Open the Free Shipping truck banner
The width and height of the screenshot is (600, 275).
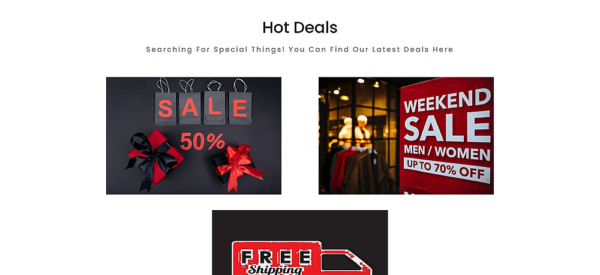(x=300, y=243)
